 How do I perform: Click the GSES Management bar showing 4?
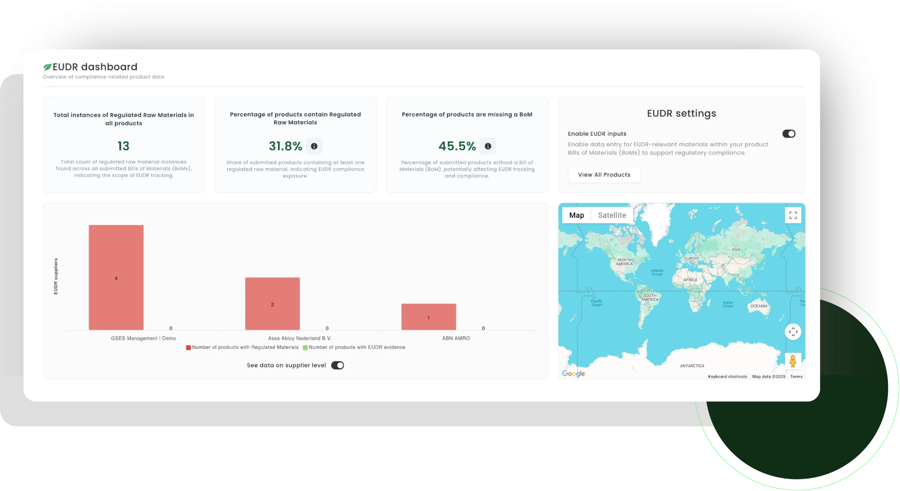[x=116, y=278]
